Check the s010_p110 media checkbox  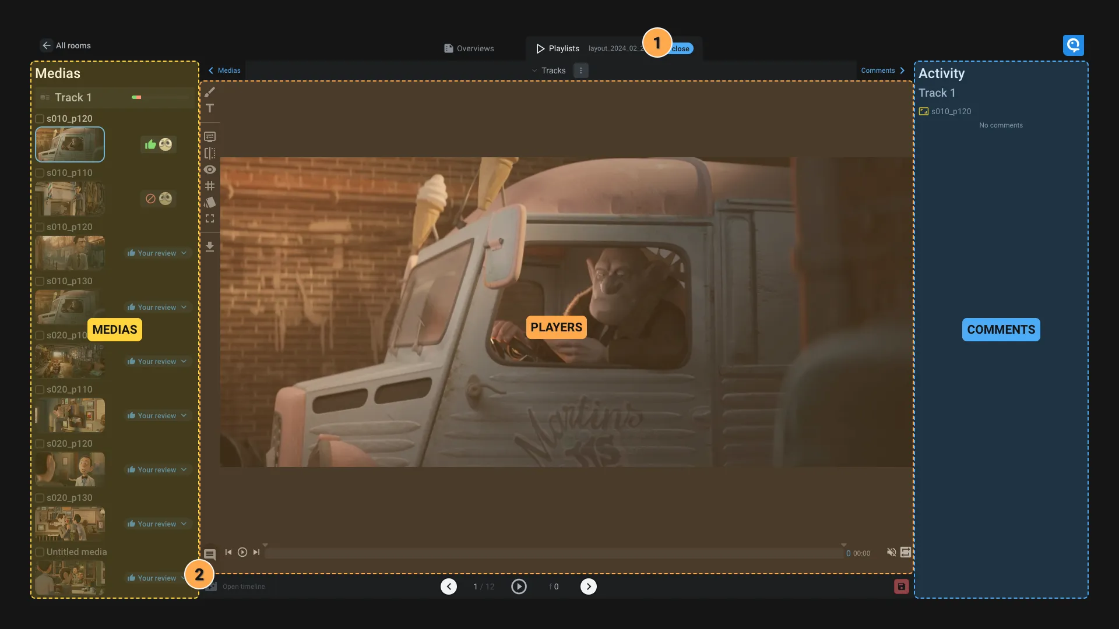[x=40, y=173]
